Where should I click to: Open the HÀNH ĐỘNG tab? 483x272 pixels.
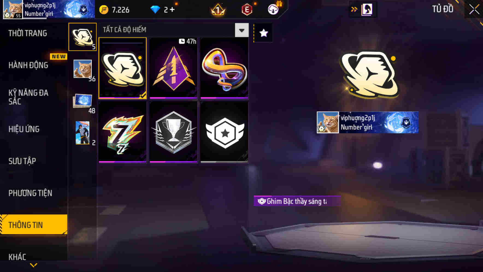click(x=28, y=65)
